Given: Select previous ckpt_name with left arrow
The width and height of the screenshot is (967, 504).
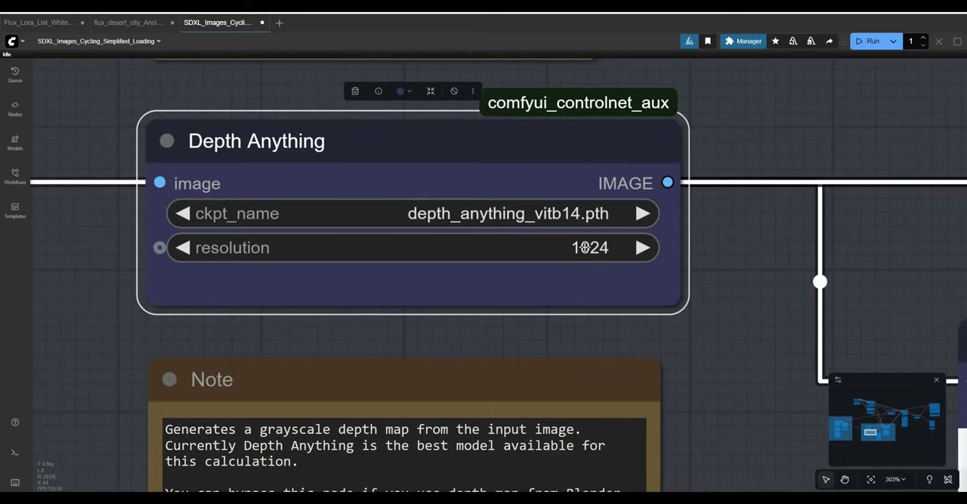Looking at the screenshot, I should [x=182, y=214].
